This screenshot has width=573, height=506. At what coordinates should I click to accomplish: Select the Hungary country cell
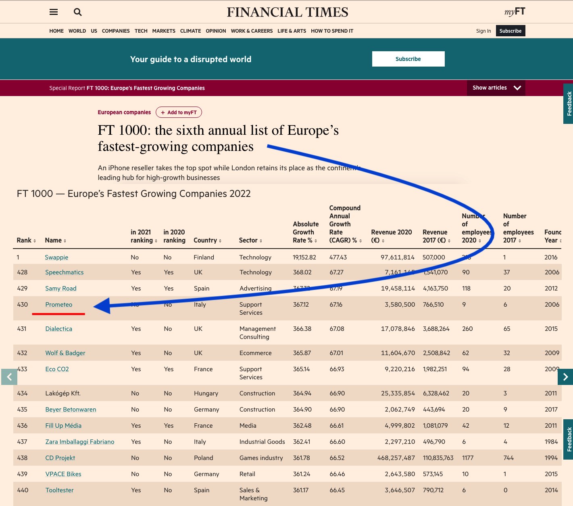[206, 393]
